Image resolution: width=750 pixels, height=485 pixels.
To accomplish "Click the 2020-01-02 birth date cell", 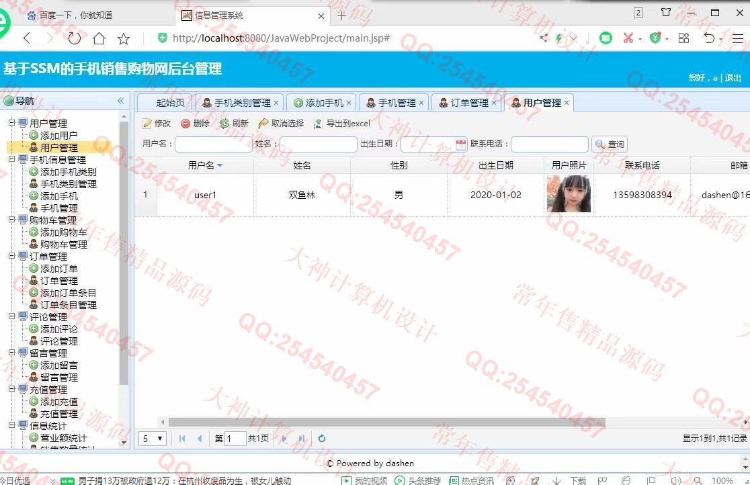I will [495, 195].
